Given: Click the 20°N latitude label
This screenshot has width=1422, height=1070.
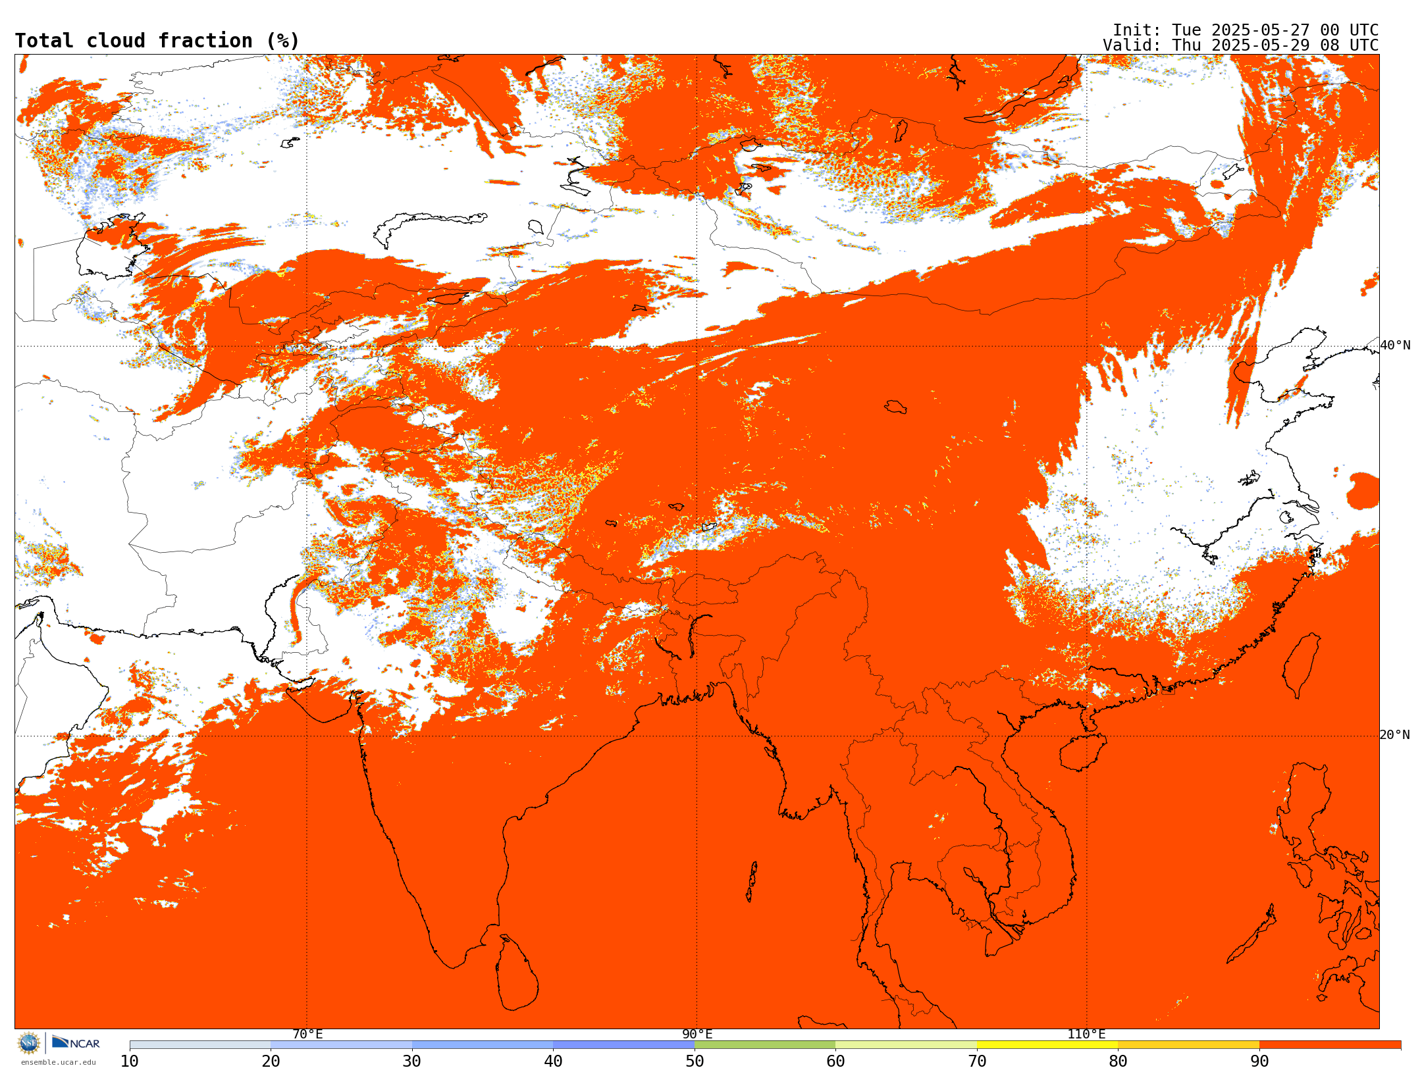Looking at the screenshot, I should [1395, 735].
